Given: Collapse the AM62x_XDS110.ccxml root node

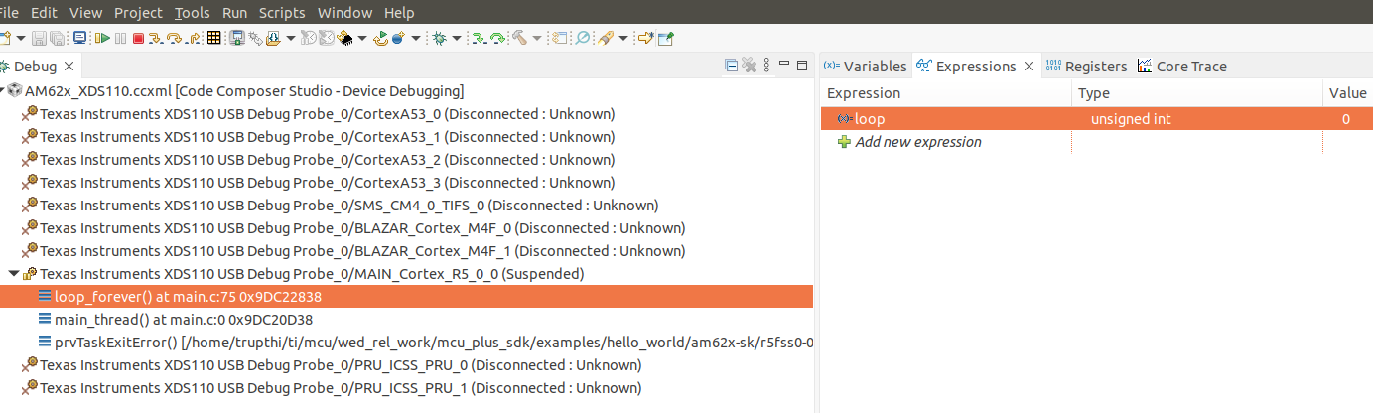Looking at the screenshot, I should pyautogui.click(x=3, y=91).
